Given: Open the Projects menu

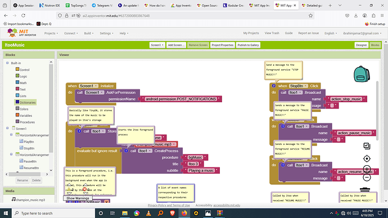Looking at the screenshot, I should 51,33.
